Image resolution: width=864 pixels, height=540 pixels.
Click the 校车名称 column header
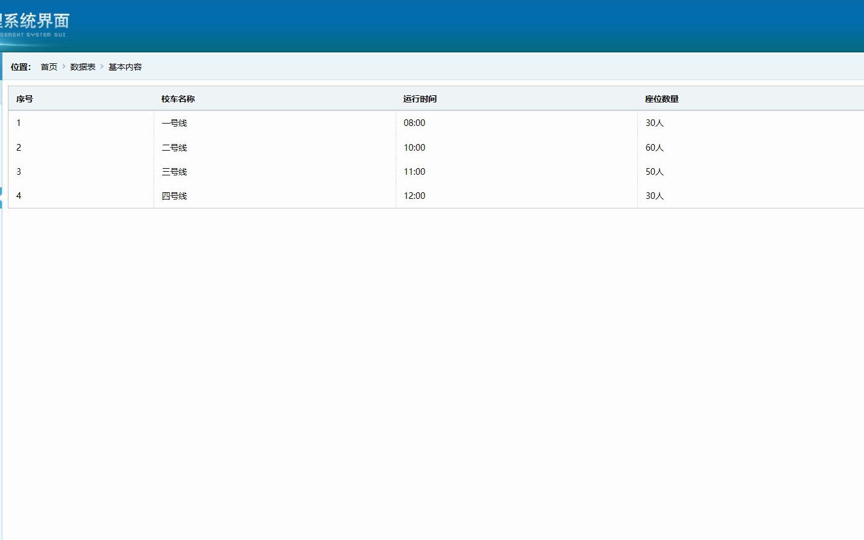click(178, 99)
